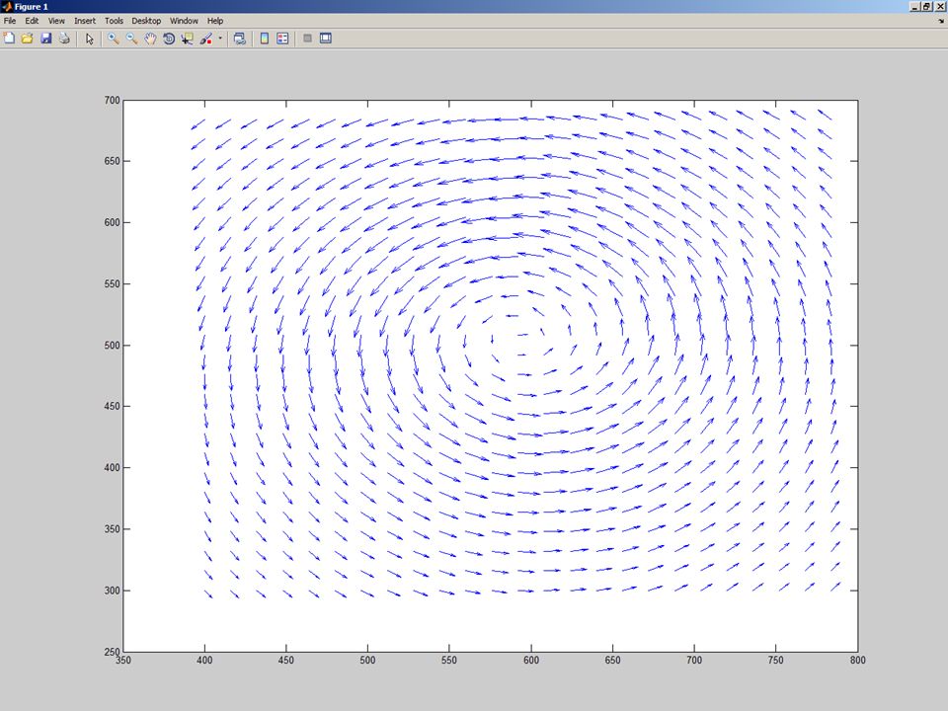Click the y-axis label 250
The height and width of the screenshot is (711, 948).
click(x=113, y=652)
